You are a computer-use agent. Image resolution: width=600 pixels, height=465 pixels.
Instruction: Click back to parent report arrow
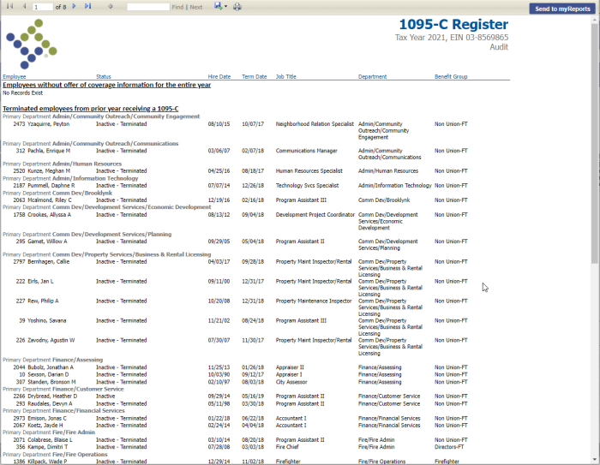coord(111,7)
